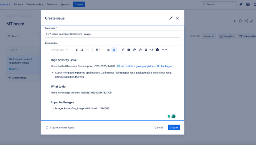Edit the Summary field
Image resolution: width=256 pixels, height=145 pixels.
tap(112, 34)
